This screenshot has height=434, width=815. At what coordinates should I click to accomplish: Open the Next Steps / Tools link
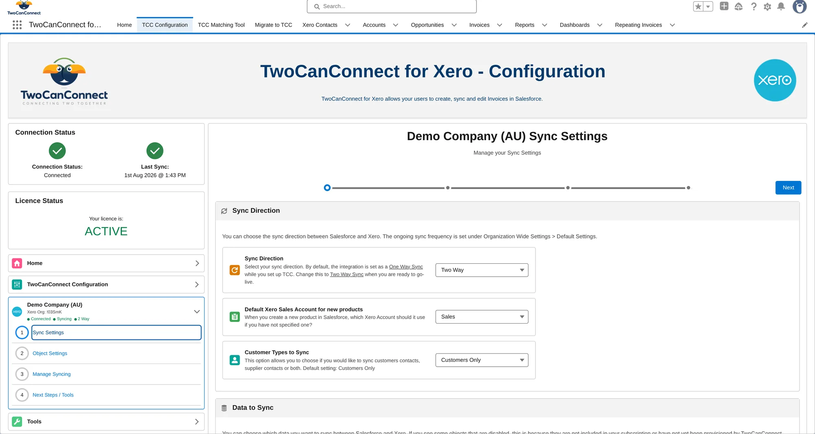[53, 395]
